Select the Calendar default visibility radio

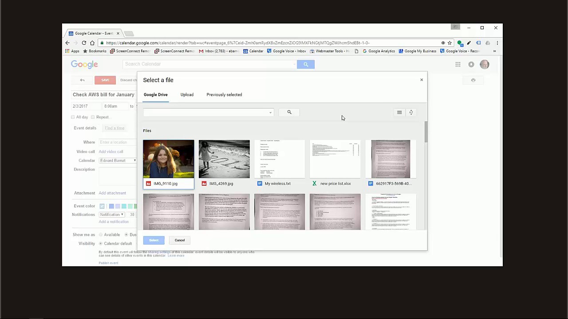(101, 243)
